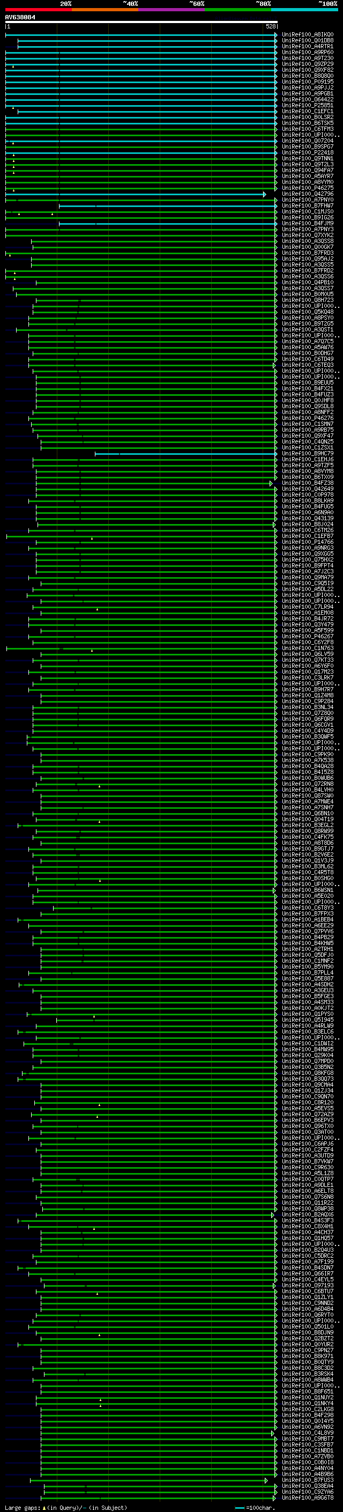Open hit UniRef100_Q01DB8

point(307,41)
